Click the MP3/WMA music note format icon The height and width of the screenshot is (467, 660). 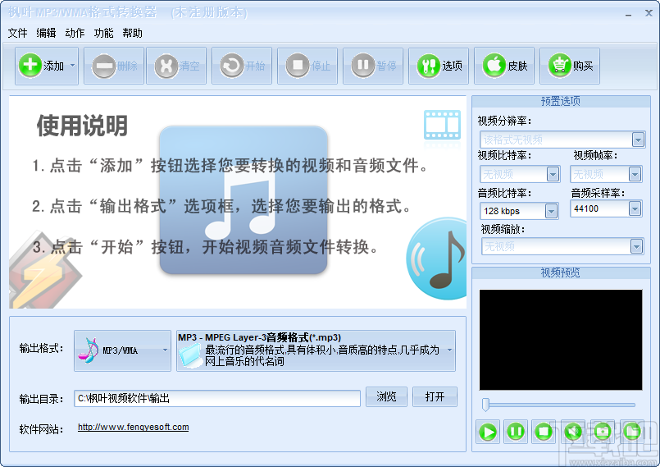(x=88, y=350)
